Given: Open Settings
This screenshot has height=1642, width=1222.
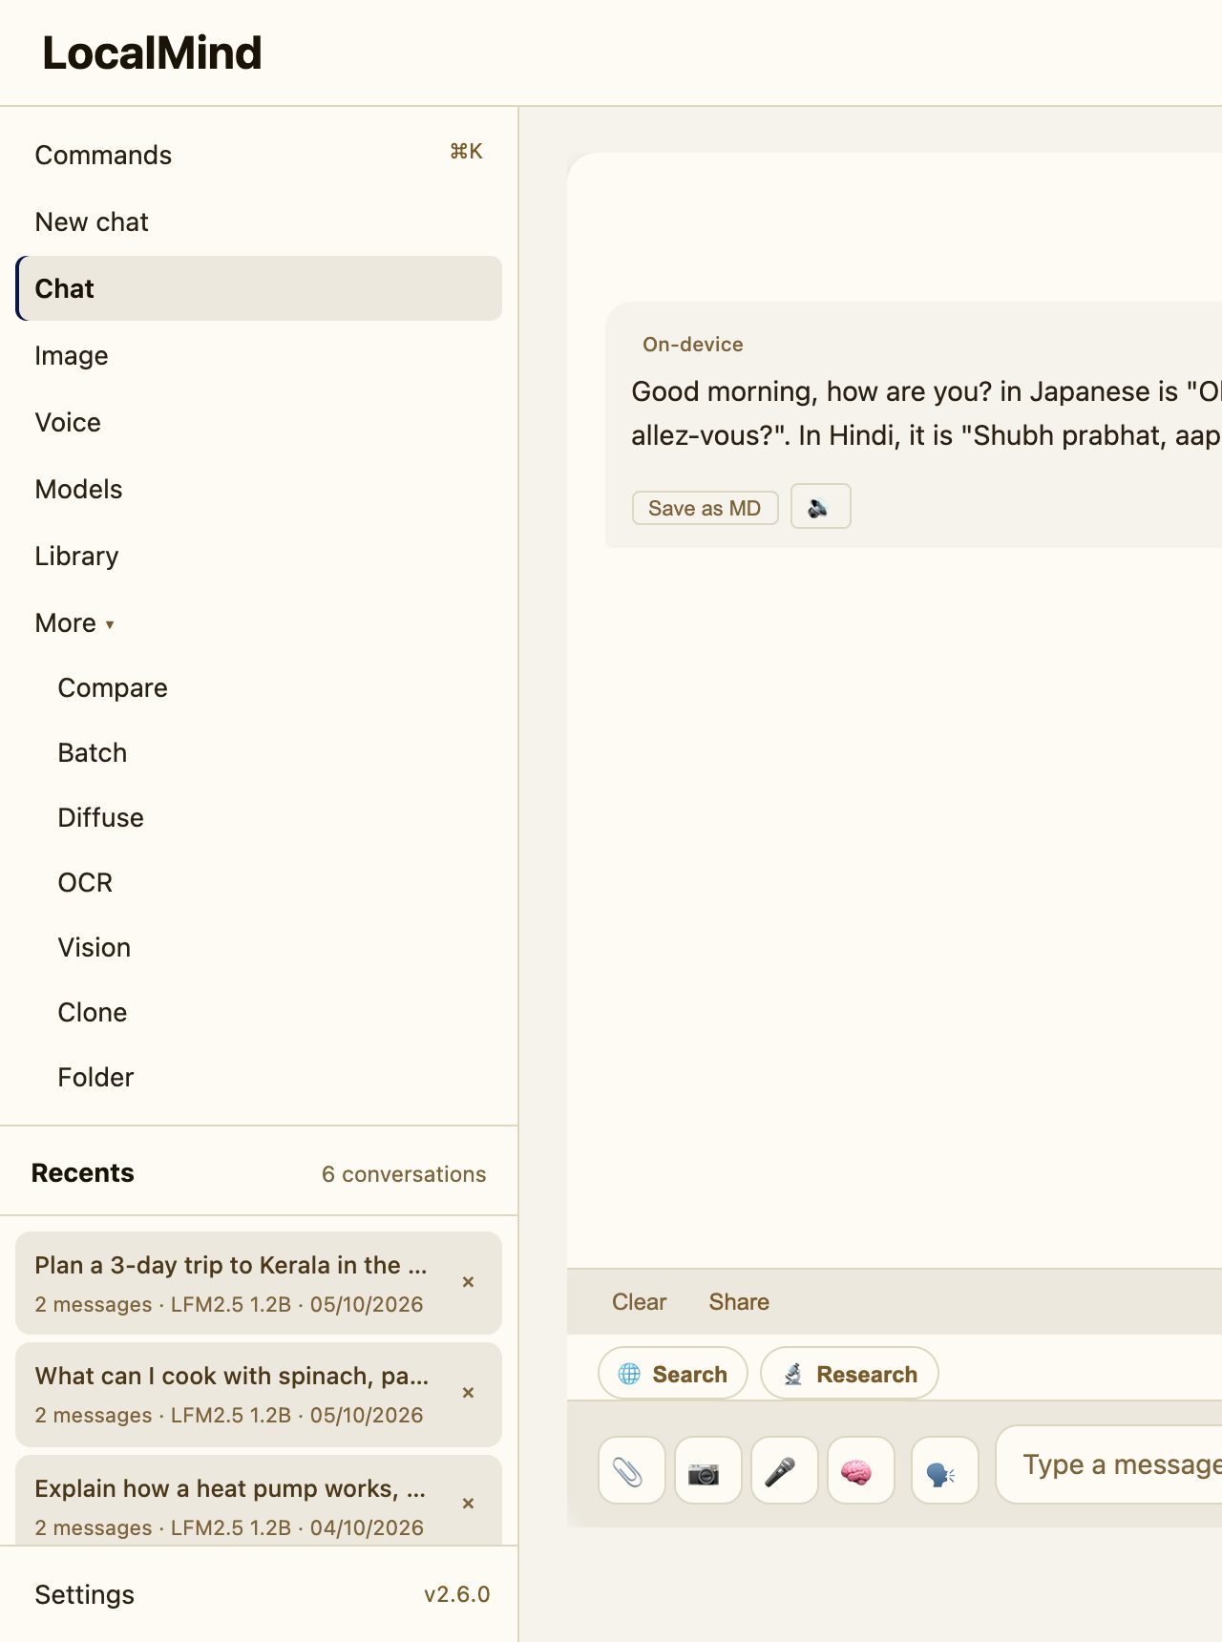Looking at the screenshot, I should pyautogui.click(x=85, y=1594).
